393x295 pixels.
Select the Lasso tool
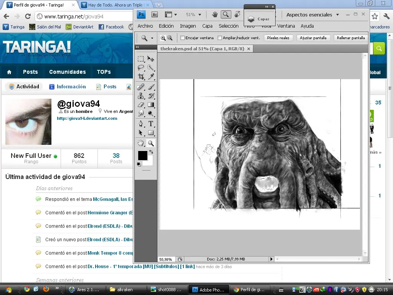tap(141, 68)
